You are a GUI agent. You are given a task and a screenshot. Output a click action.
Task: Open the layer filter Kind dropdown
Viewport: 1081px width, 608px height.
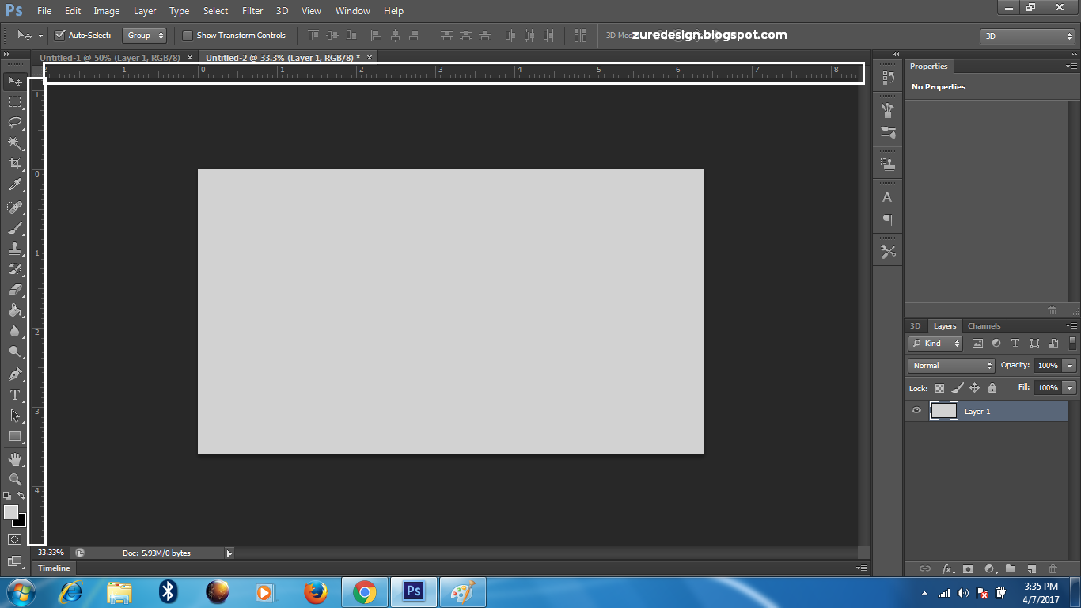tap(935, 344)
